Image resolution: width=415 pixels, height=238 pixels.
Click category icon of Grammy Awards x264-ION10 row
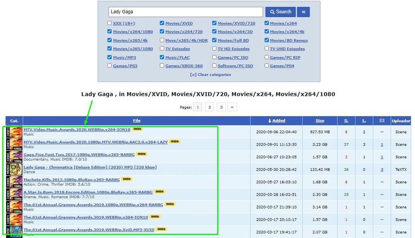pos(14,220)
